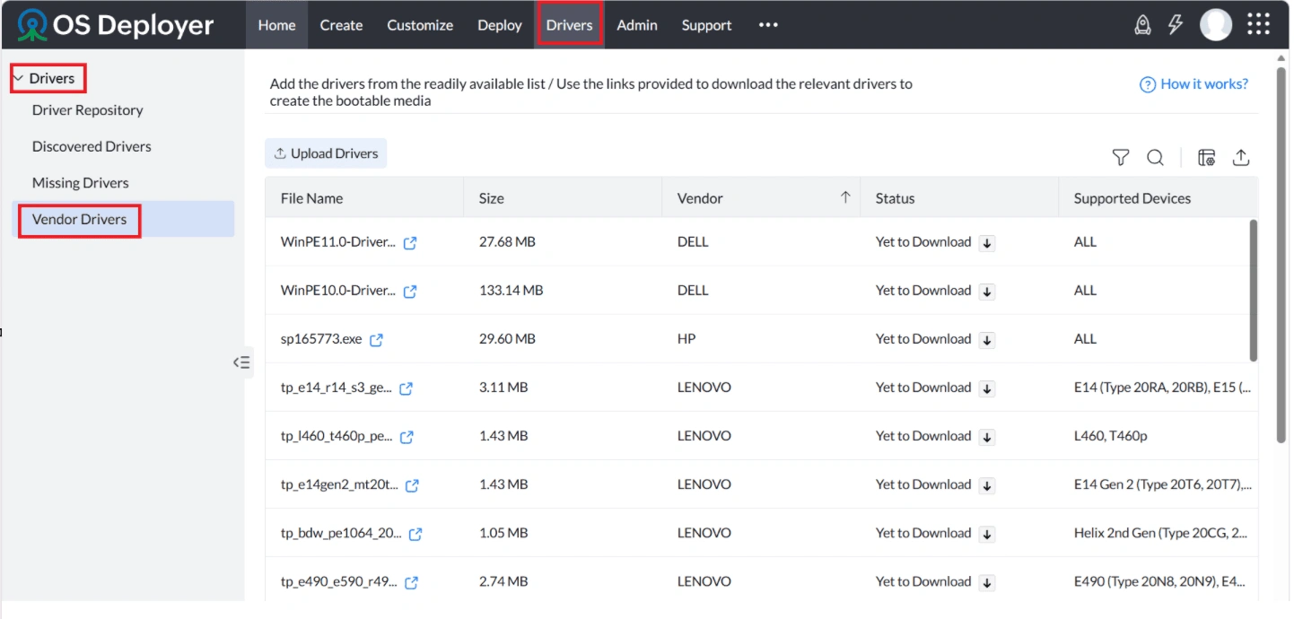Open the How it works? link
The width and height of the screenshot is (1294, 619).
point(1193,84)
